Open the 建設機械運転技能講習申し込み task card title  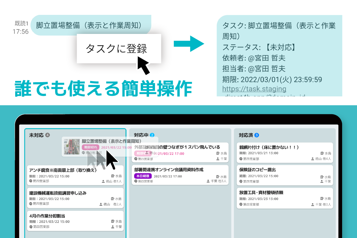[58, 193]
